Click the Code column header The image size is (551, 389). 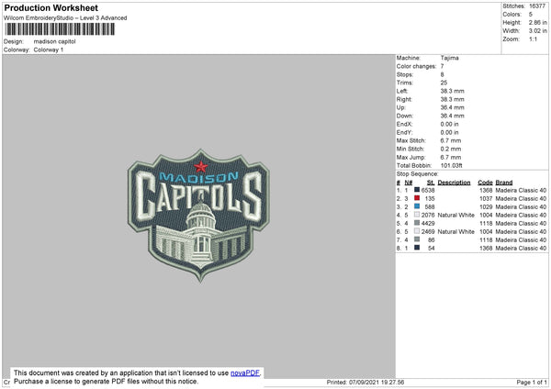(x=485, y=183)
